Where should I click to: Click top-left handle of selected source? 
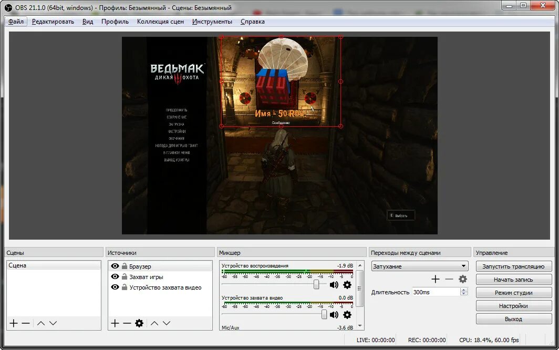221,37
